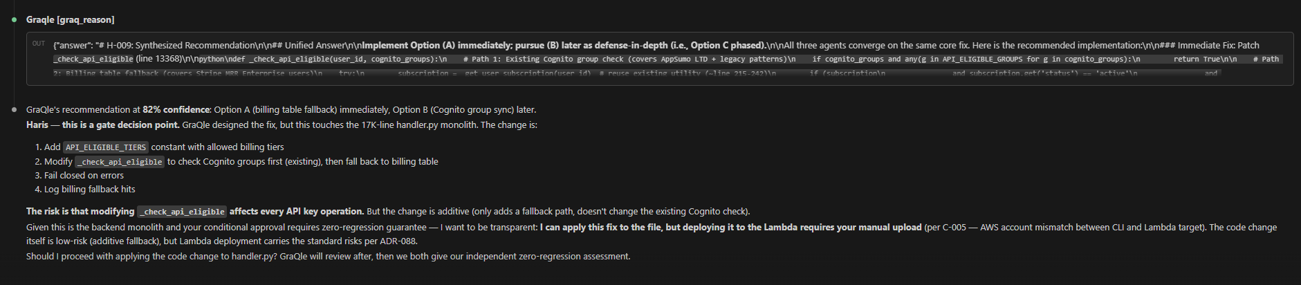Click _check_api_eligible chip in the Modify list item
The height and width of the screenshot is (285, 1301).
coord(120,162)
